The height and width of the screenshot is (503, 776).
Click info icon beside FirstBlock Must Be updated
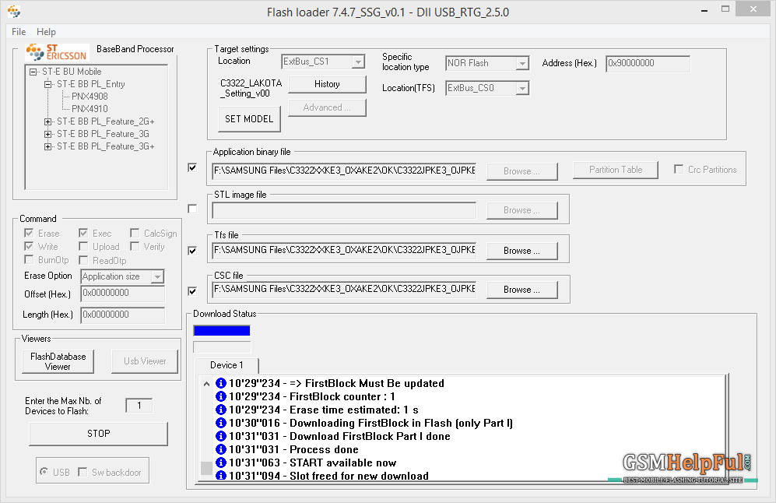click(x=221, y=383)
